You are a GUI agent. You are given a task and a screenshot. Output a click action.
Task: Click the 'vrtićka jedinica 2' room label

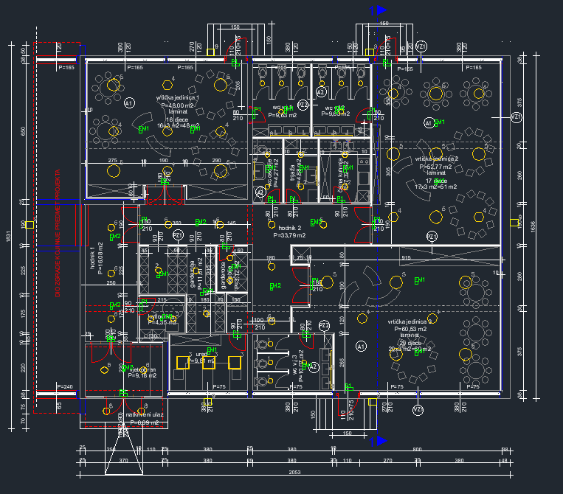click(x=436, y=159)
